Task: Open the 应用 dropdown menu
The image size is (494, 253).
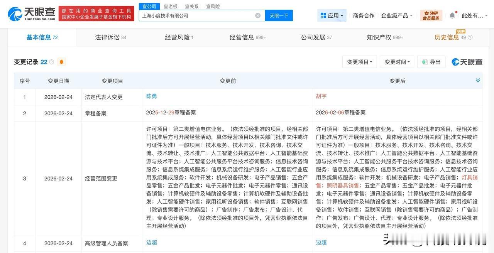Action: (332, 16)
